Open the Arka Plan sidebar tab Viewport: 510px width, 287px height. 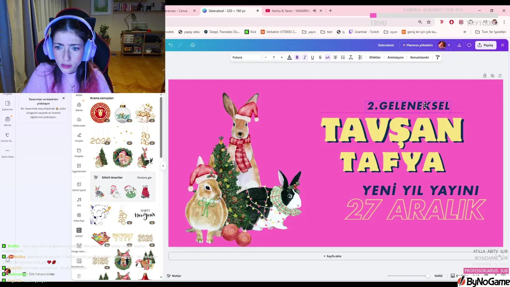(79, 217)
